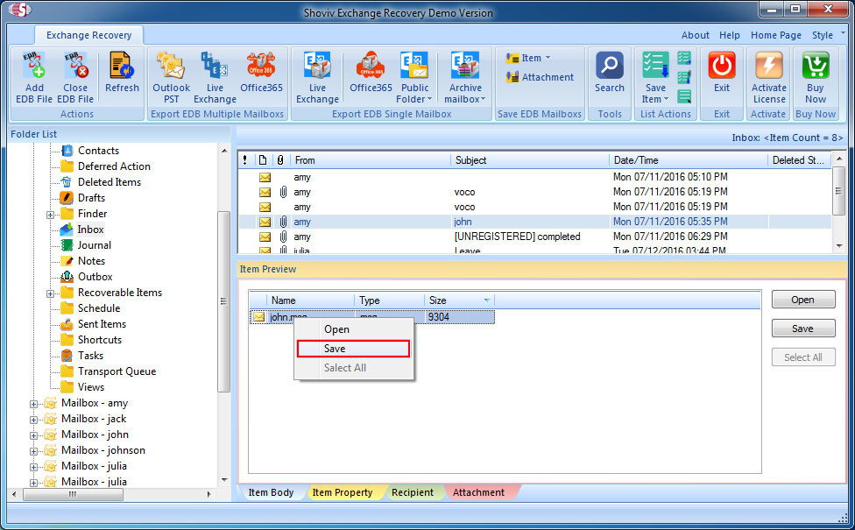
Task: Switch to the Item Property tab
Action: (x=342, y=492)
